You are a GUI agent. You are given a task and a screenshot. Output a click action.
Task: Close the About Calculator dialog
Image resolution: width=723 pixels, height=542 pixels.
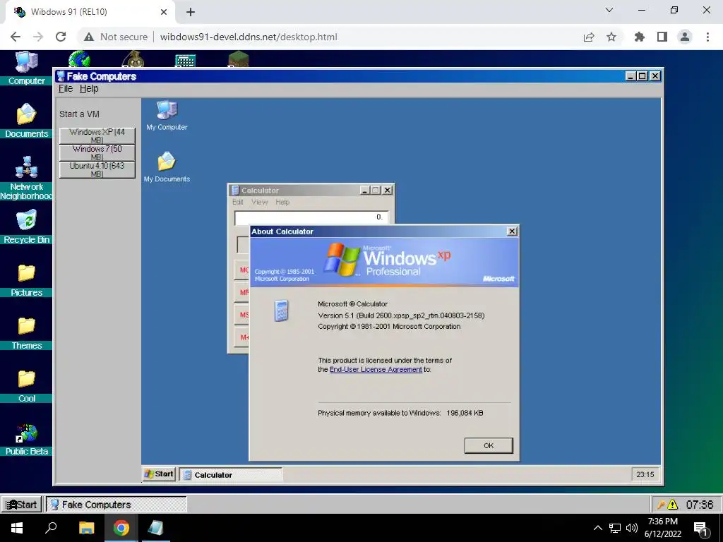[x=512, y=231]
